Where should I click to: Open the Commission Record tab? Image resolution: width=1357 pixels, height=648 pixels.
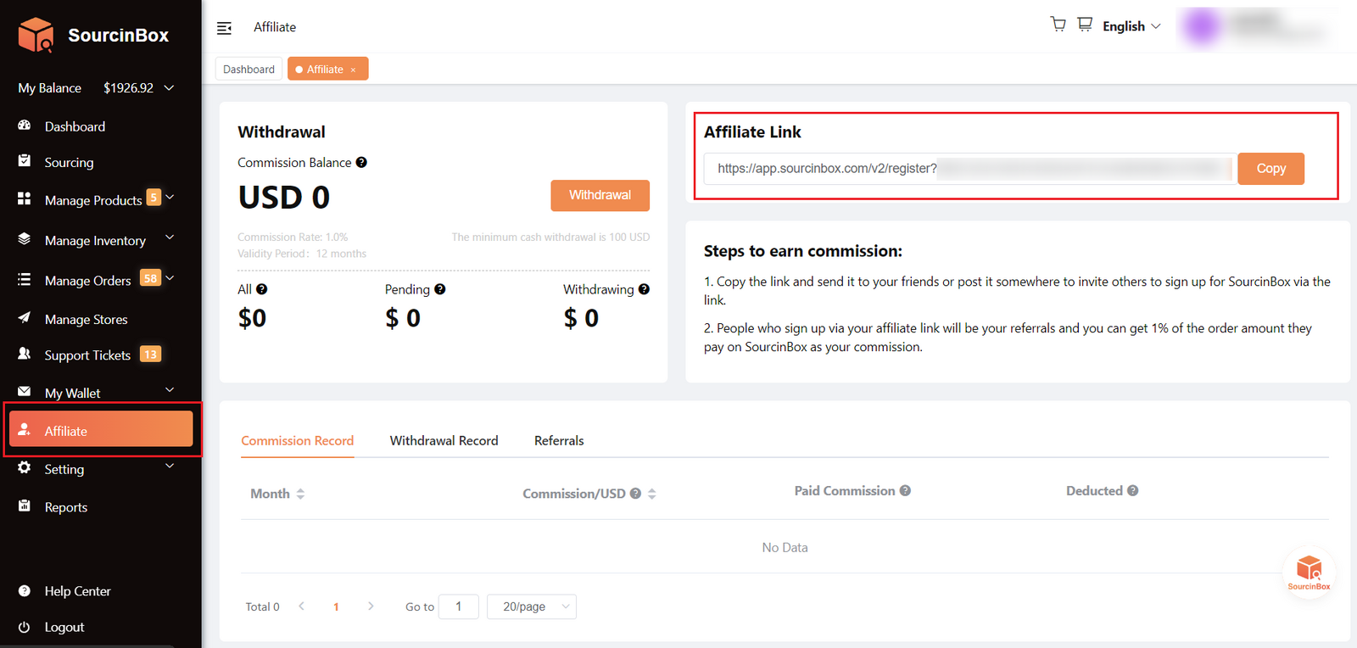click(x=297, y=441)
